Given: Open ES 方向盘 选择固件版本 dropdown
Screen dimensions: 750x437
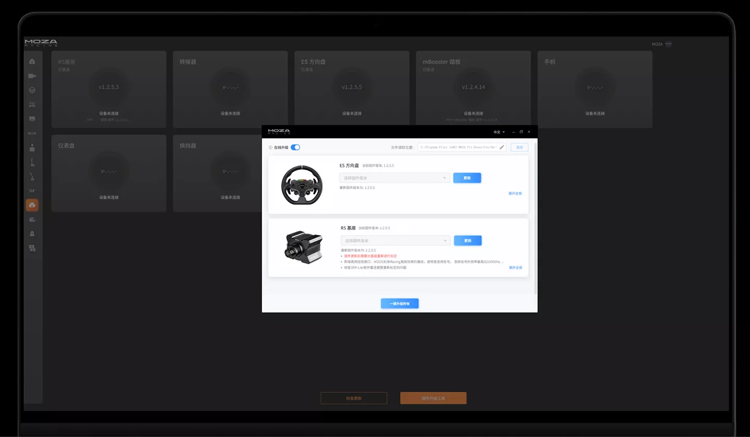Looking at the screenshot, I should tap(394, 178).
